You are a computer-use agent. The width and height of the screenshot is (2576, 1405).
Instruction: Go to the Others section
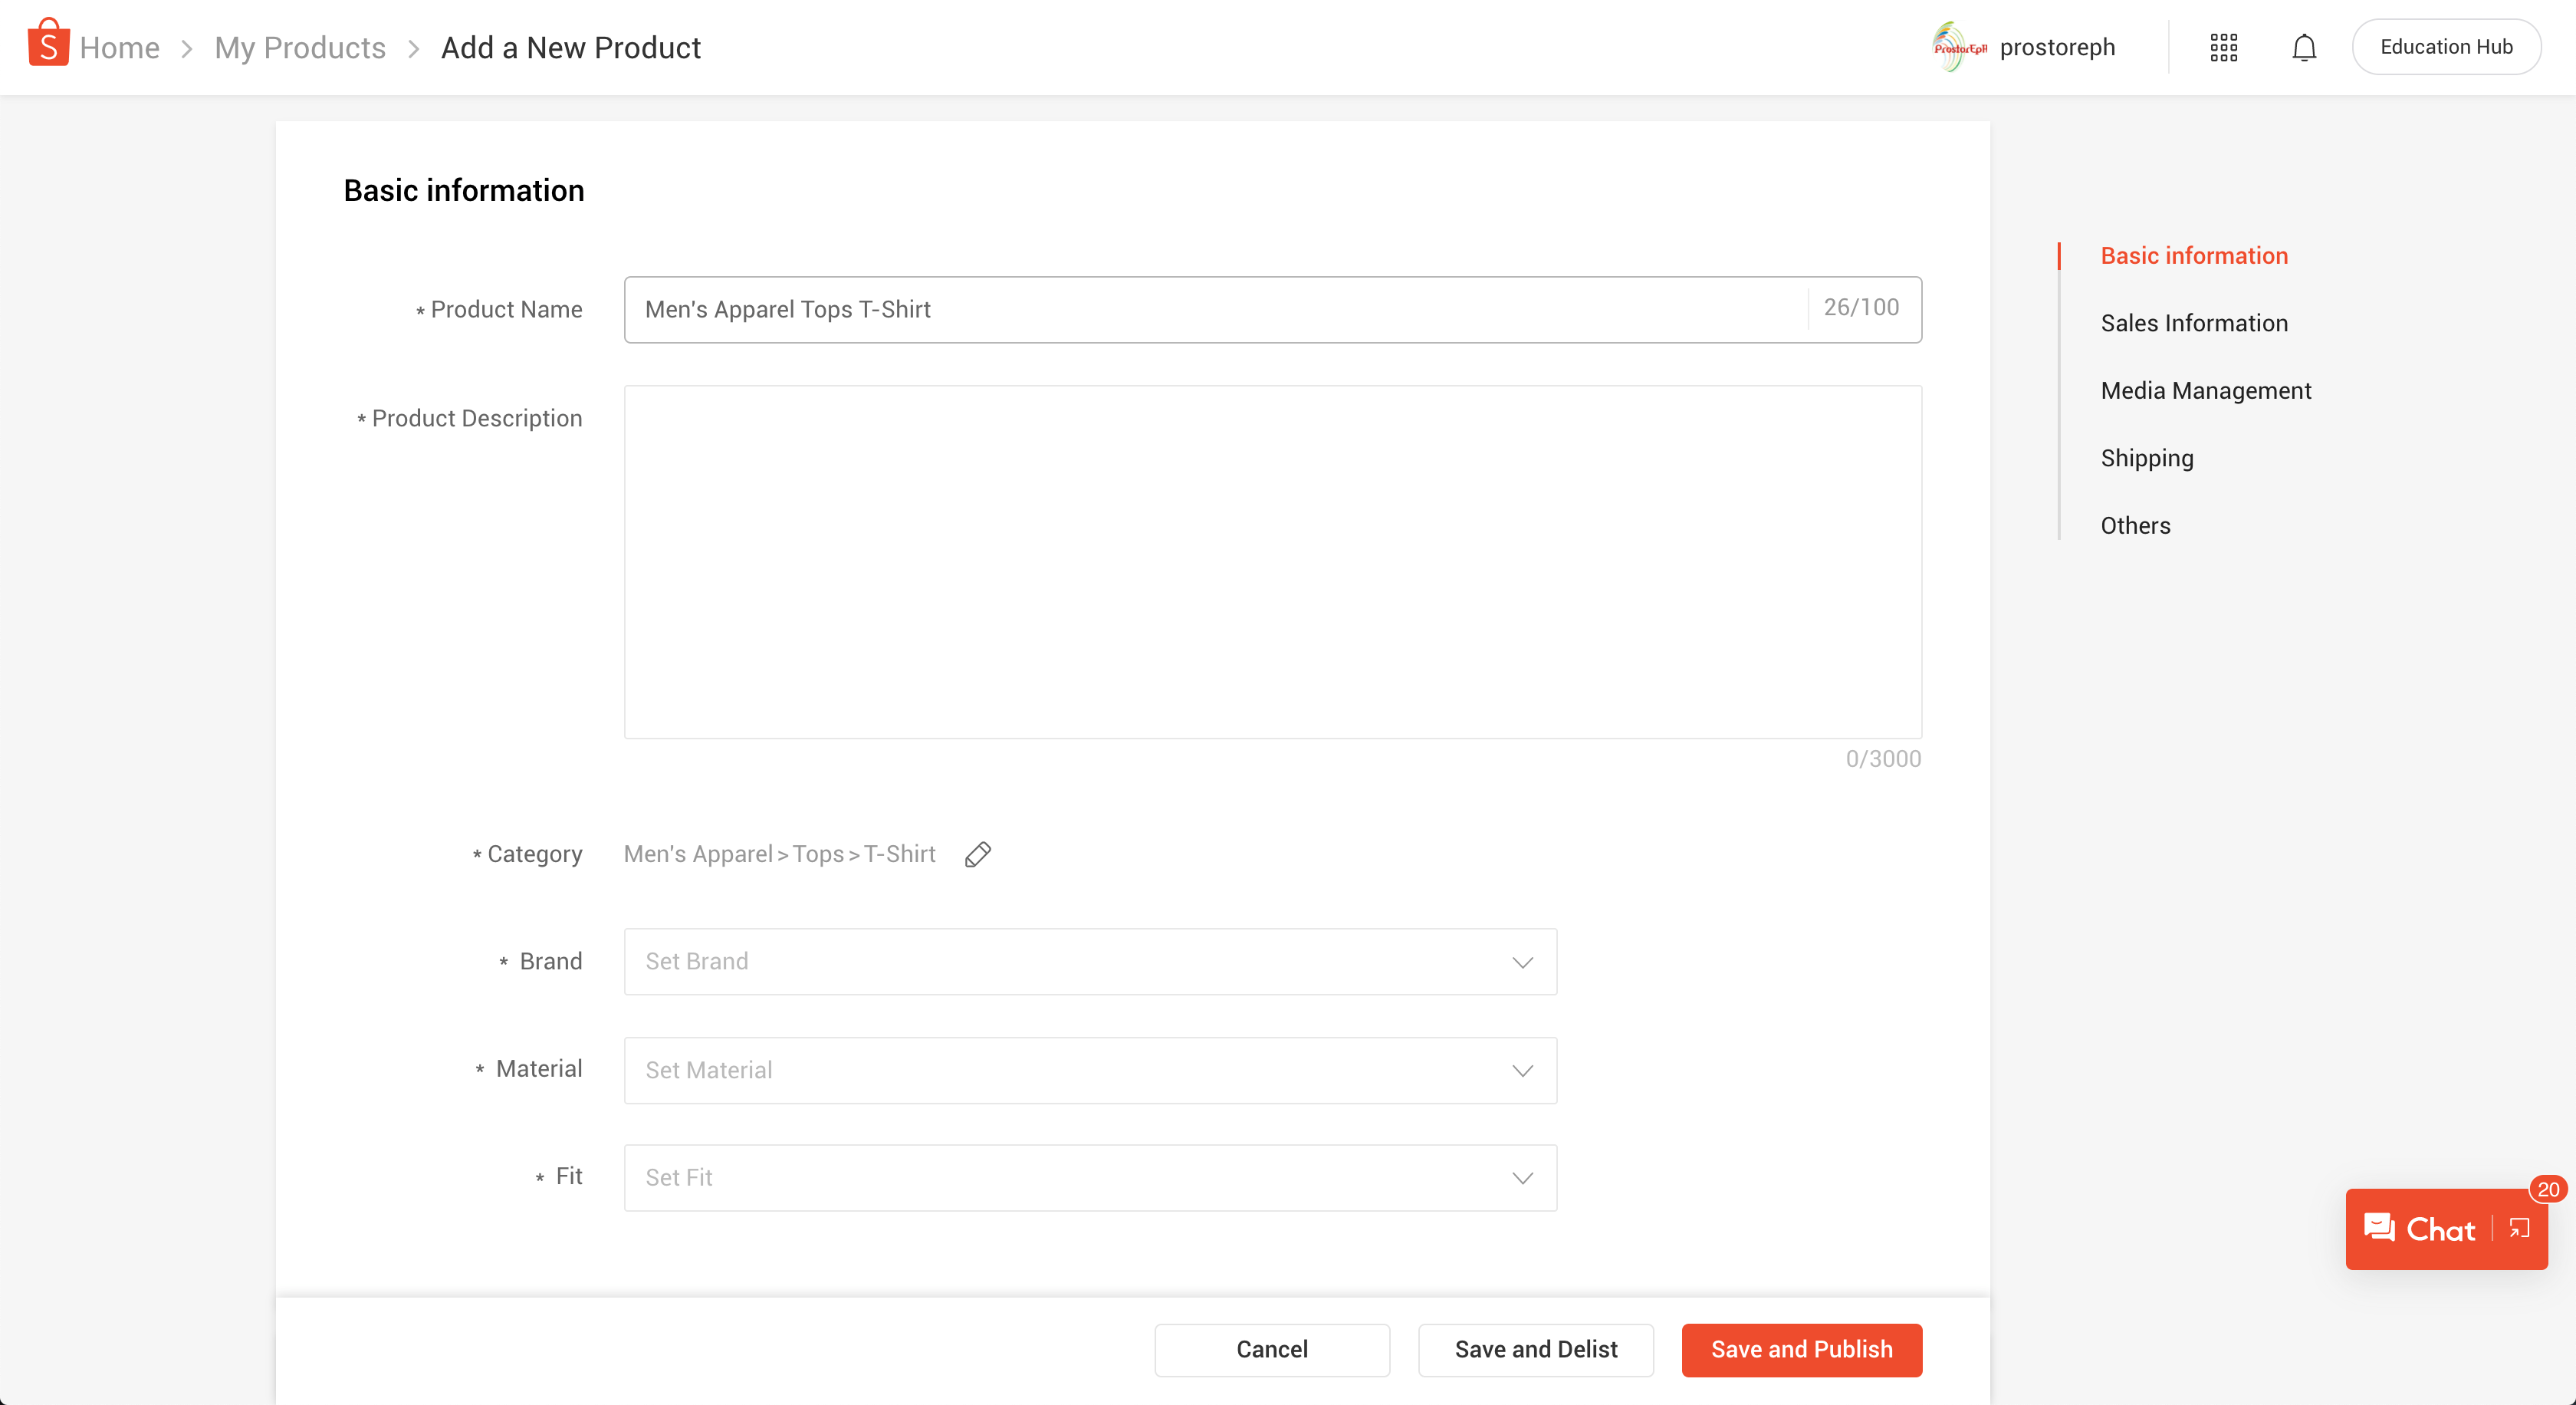click(x=2134, y=526)
